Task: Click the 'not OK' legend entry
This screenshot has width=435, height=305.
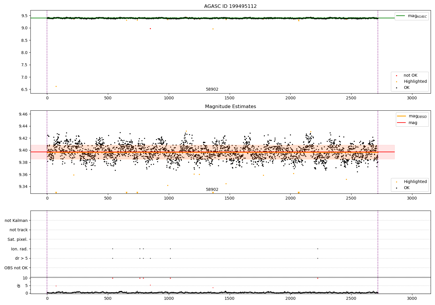Action: point(410,75)
